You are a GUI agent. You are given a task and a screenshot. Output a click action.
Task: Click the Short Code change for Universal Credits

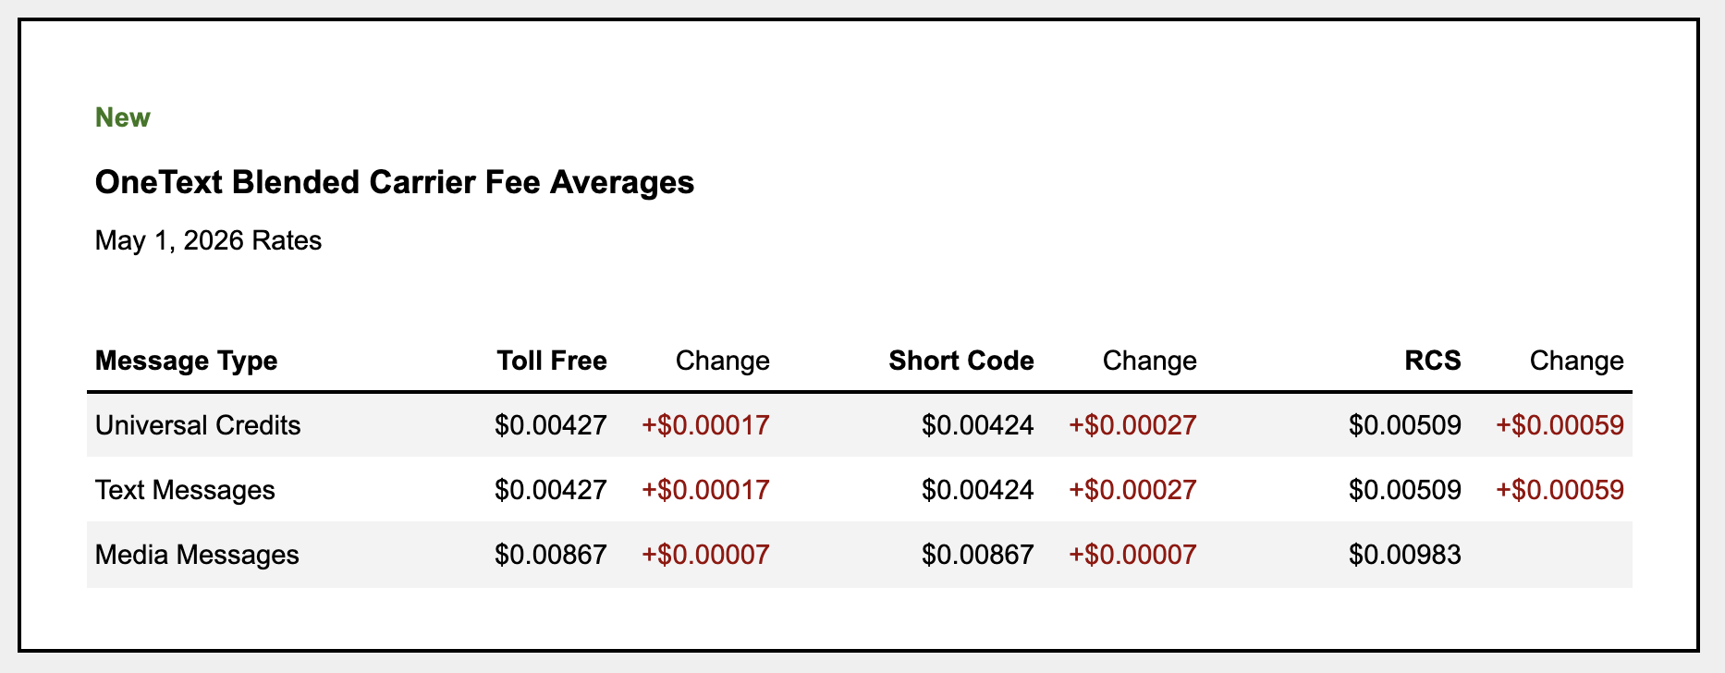coord(1133,425)
